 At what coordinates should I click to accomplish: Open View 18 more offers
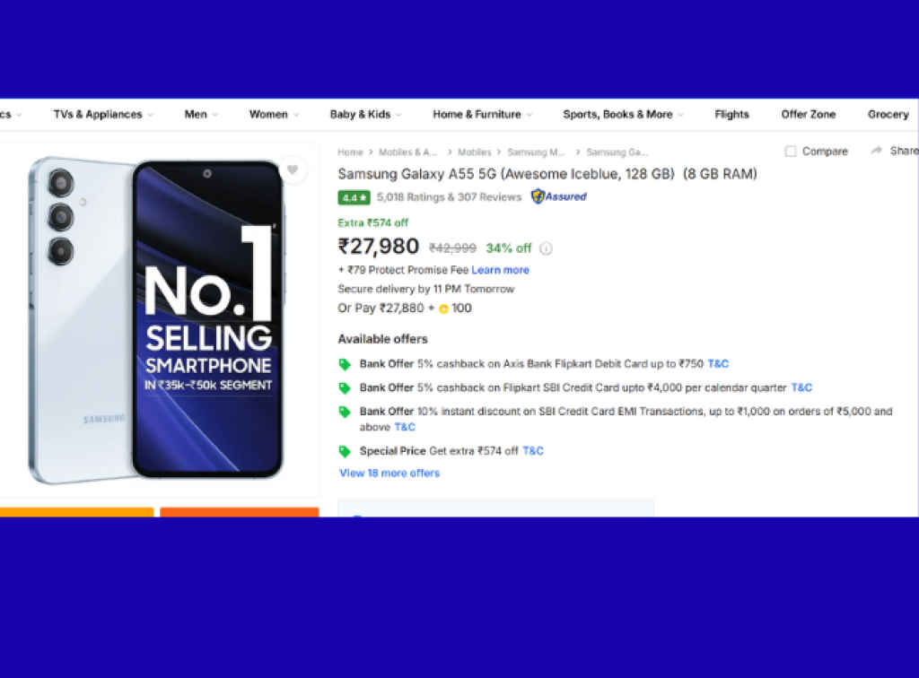pos(389,473)
